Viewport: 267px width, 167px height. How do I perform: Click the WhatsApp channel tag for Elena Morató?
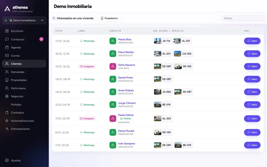tap(87, 132)
